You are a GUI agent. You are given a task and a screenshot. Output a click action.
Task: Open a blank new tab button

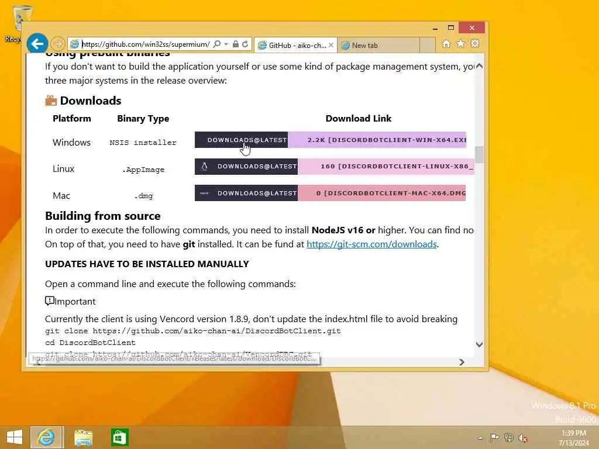point(428,45)
